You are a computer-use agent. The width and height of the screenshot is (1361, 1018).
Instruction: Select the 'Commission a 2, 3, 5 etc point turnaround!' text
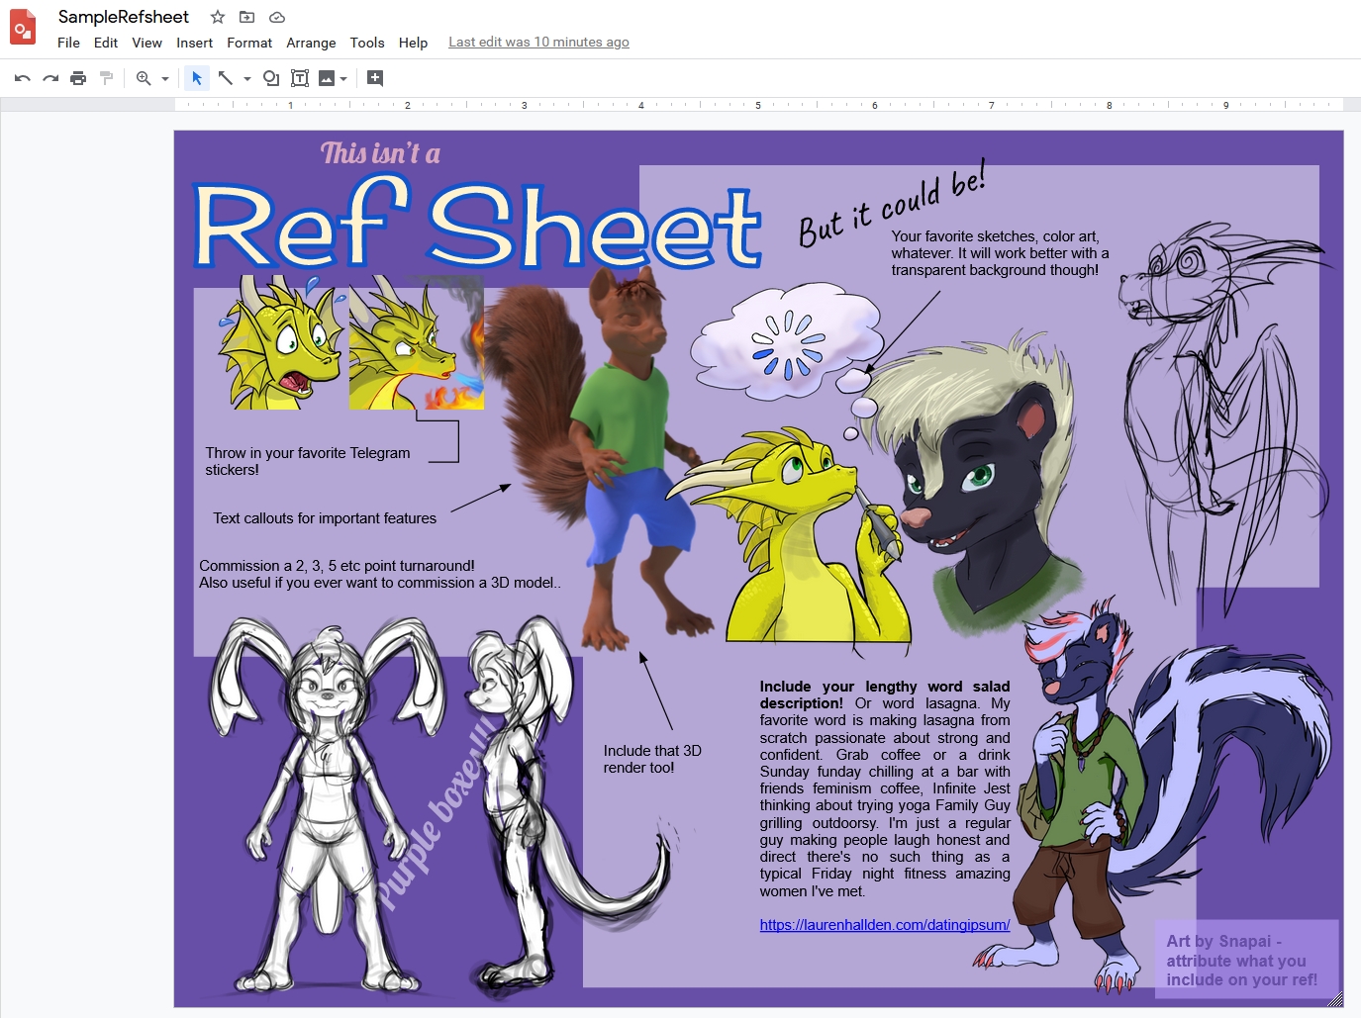(337, 566)
